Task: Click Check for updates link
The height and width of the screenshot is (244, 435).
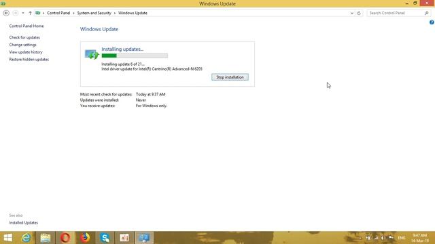Action: point(24,37)
